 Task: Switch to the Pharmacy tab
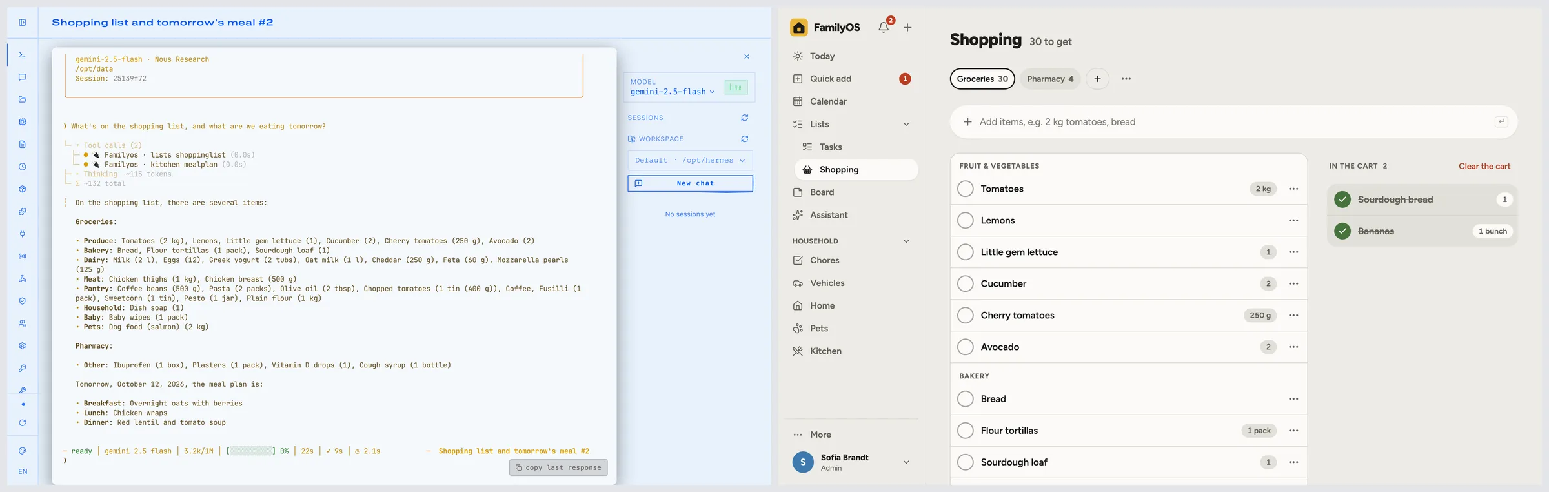coord(1050,79)
